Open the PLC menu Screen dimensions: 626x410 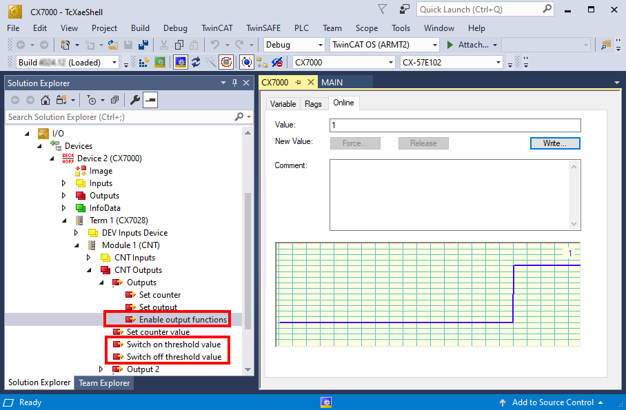(301, 28)
